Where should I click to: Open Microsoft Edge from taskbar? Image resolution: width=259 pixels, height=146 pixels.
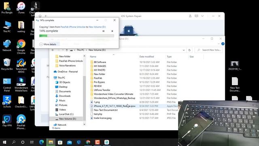tap(42, 142)
